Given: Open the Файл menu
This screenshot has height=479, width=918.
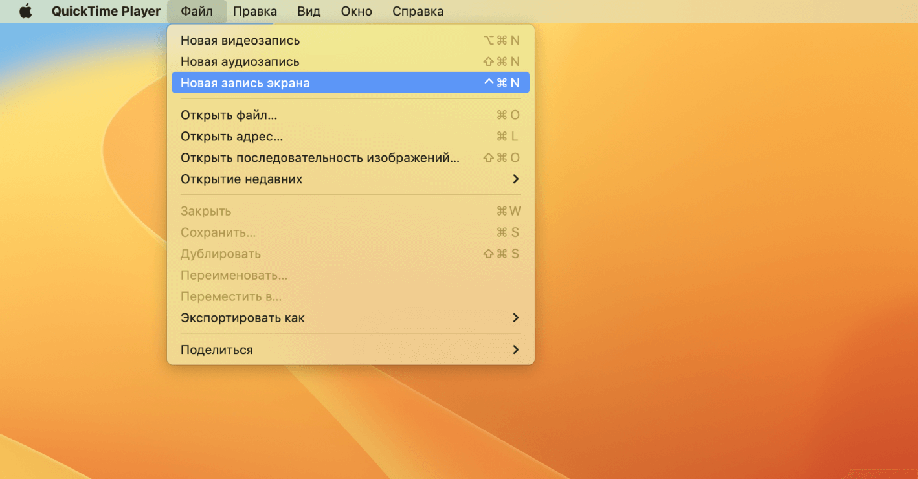Looking at the screenshot, I should [196, 11].
